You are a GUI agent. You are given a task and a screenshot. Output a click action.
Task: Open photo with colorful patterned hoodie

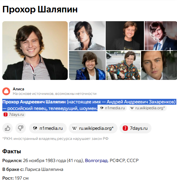pos(123,65)
